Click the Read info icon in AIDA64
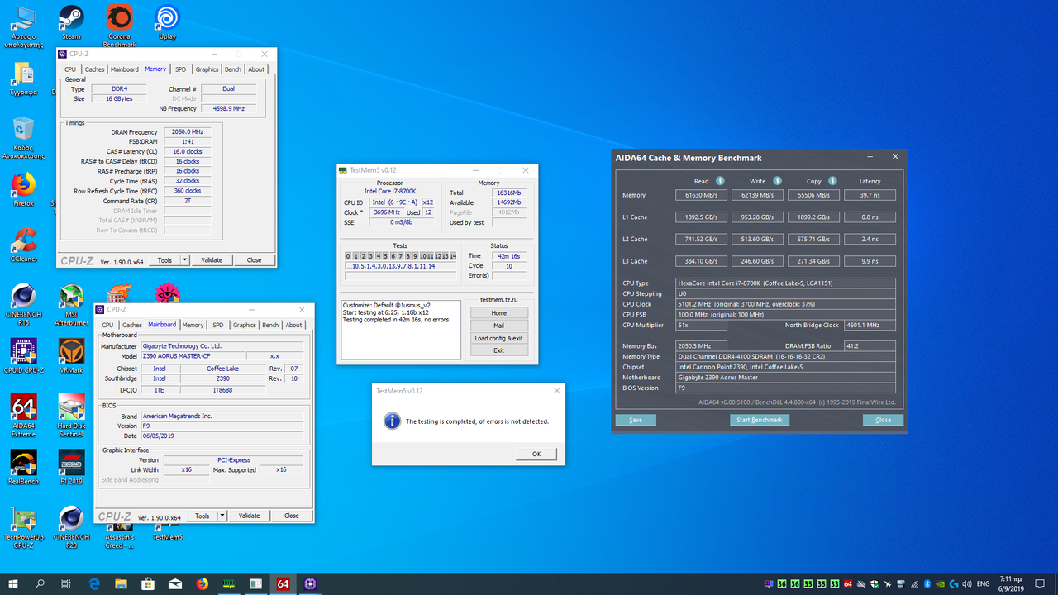This screenshot has width=1058, height=595. 720,181
